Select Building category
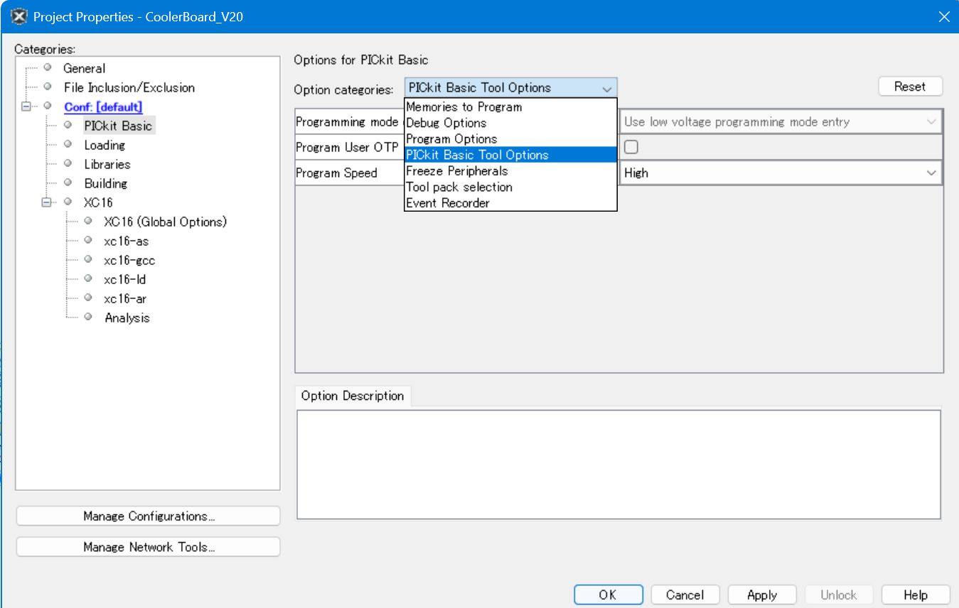 tap(106, 183)
